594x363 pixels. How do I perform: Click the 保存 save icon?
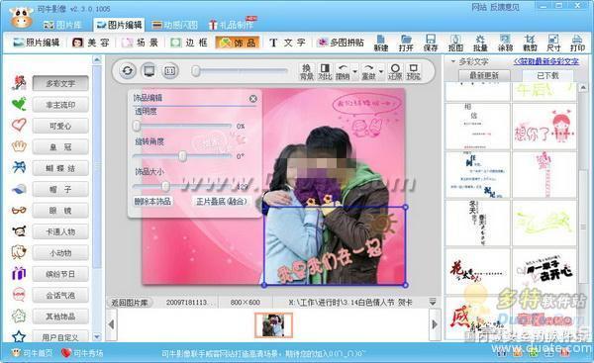431,43
